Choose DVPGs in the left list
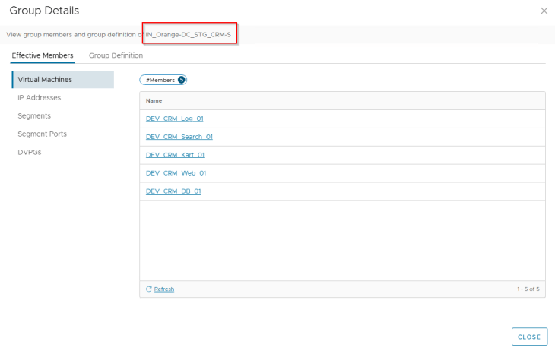 [29, 152]
